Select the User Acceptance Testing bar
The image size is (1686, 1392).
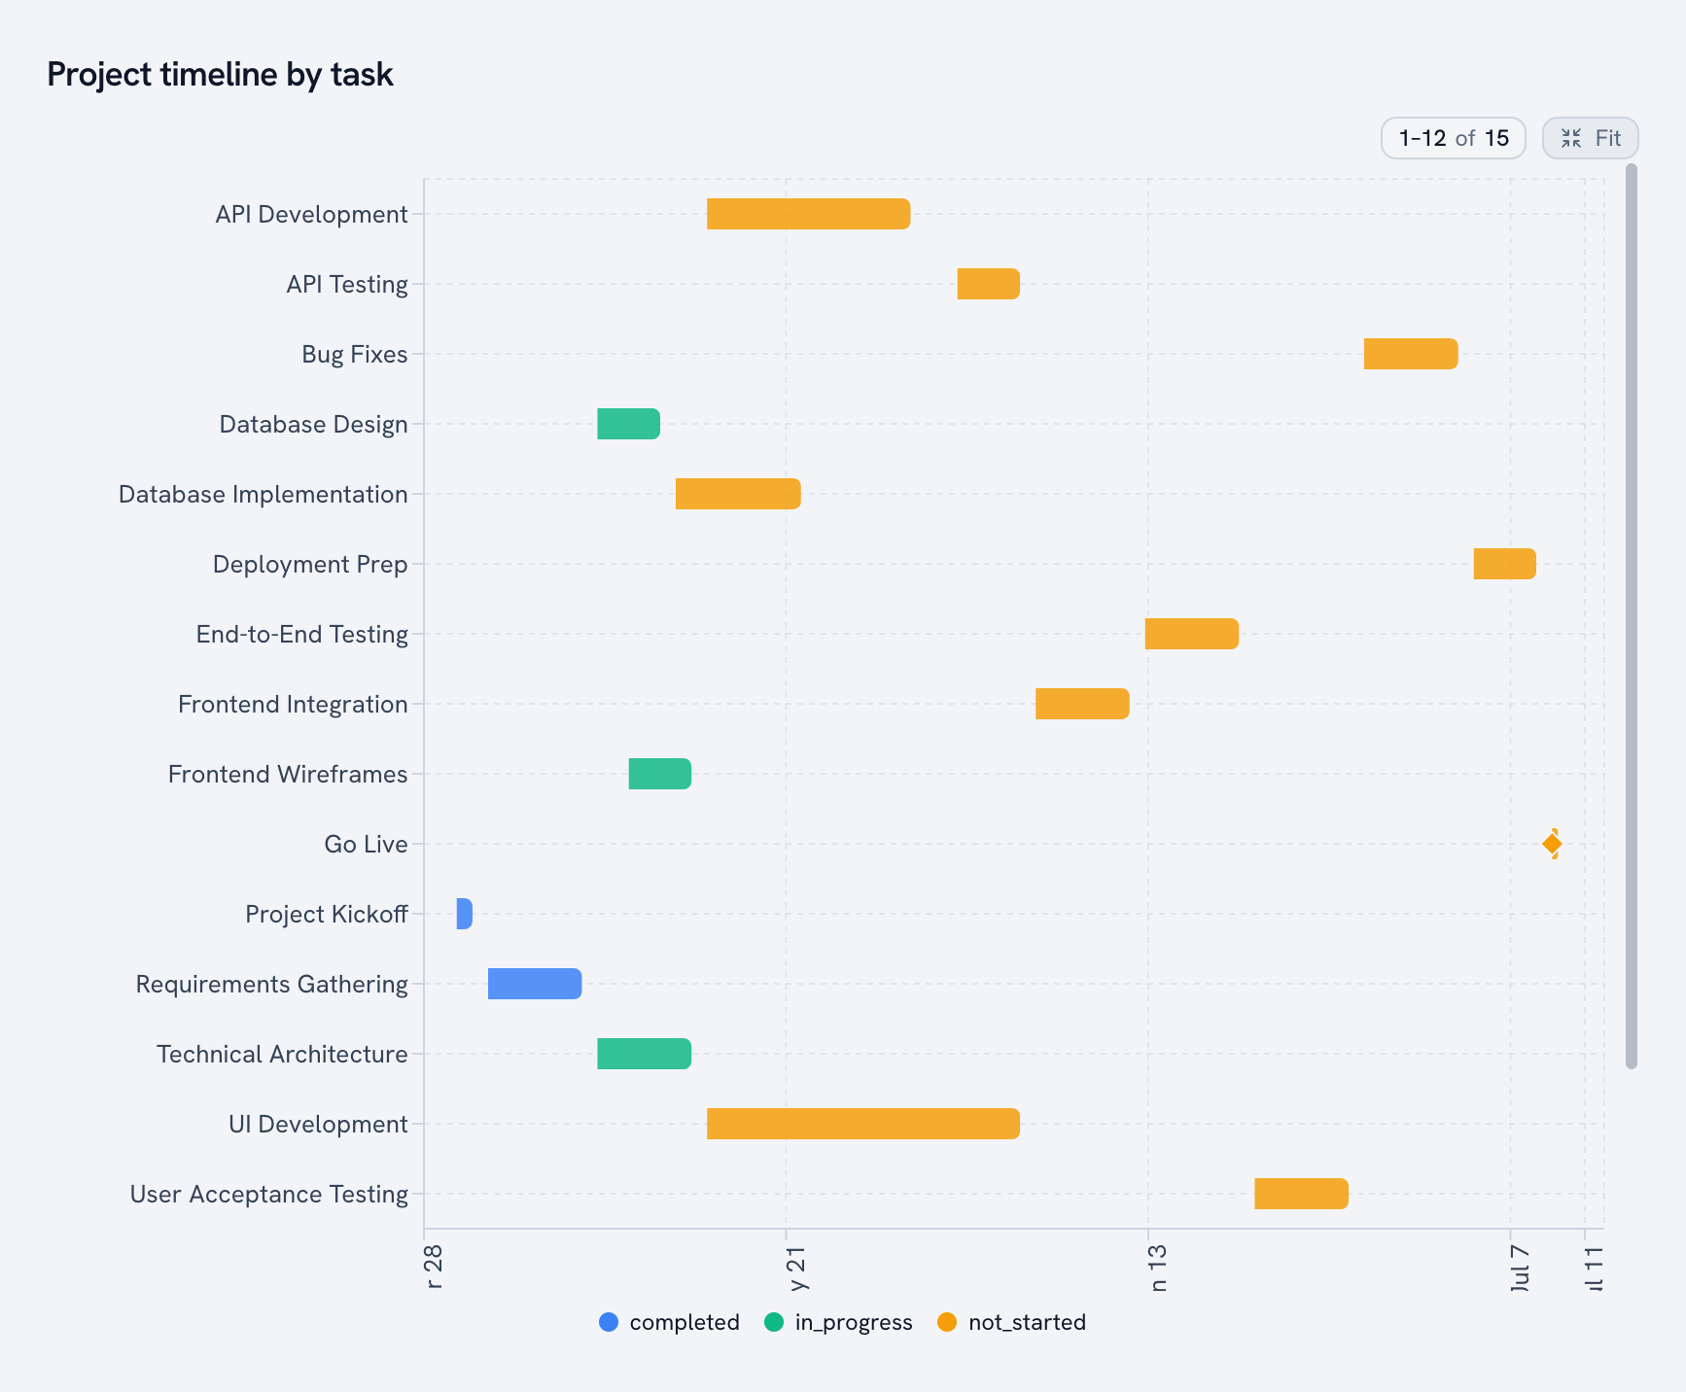click(x=1301, y=1194)
